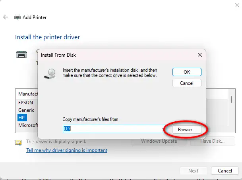Select Generic in the manufacturer list
Screen dimensions: 242x180
pyautogui.click(x=26, y=110)
